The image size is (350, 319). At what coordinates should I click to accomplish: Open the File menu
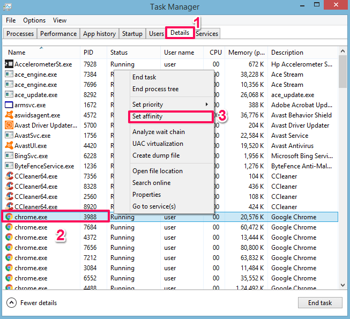(11, 20)
